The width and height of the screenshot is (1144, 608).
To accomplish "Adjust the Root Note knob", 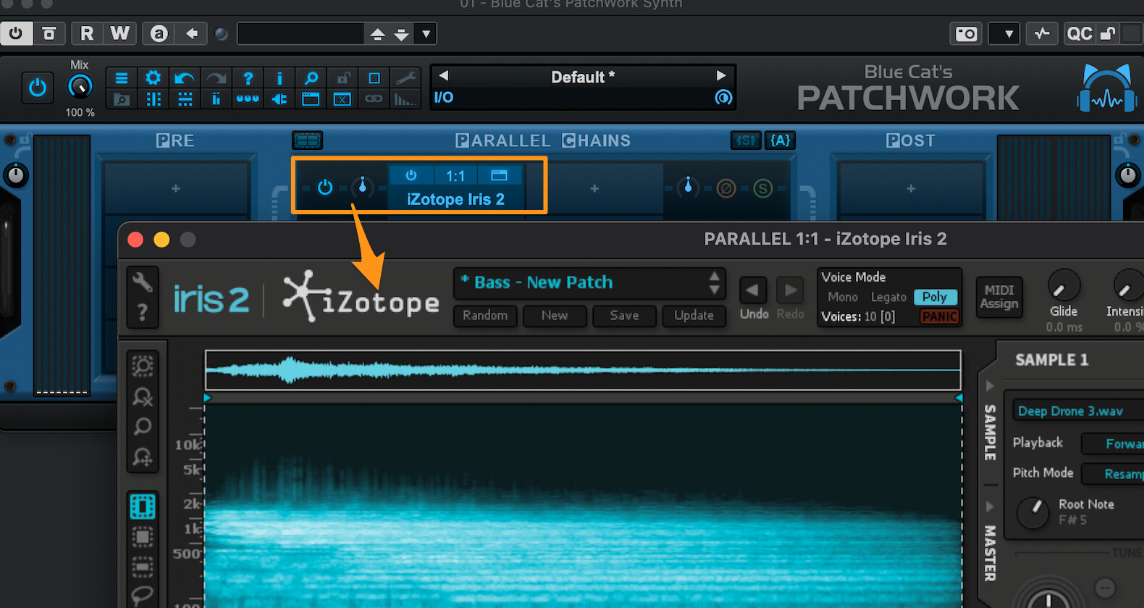I will pyautogui.click(x=1033, y=512).
